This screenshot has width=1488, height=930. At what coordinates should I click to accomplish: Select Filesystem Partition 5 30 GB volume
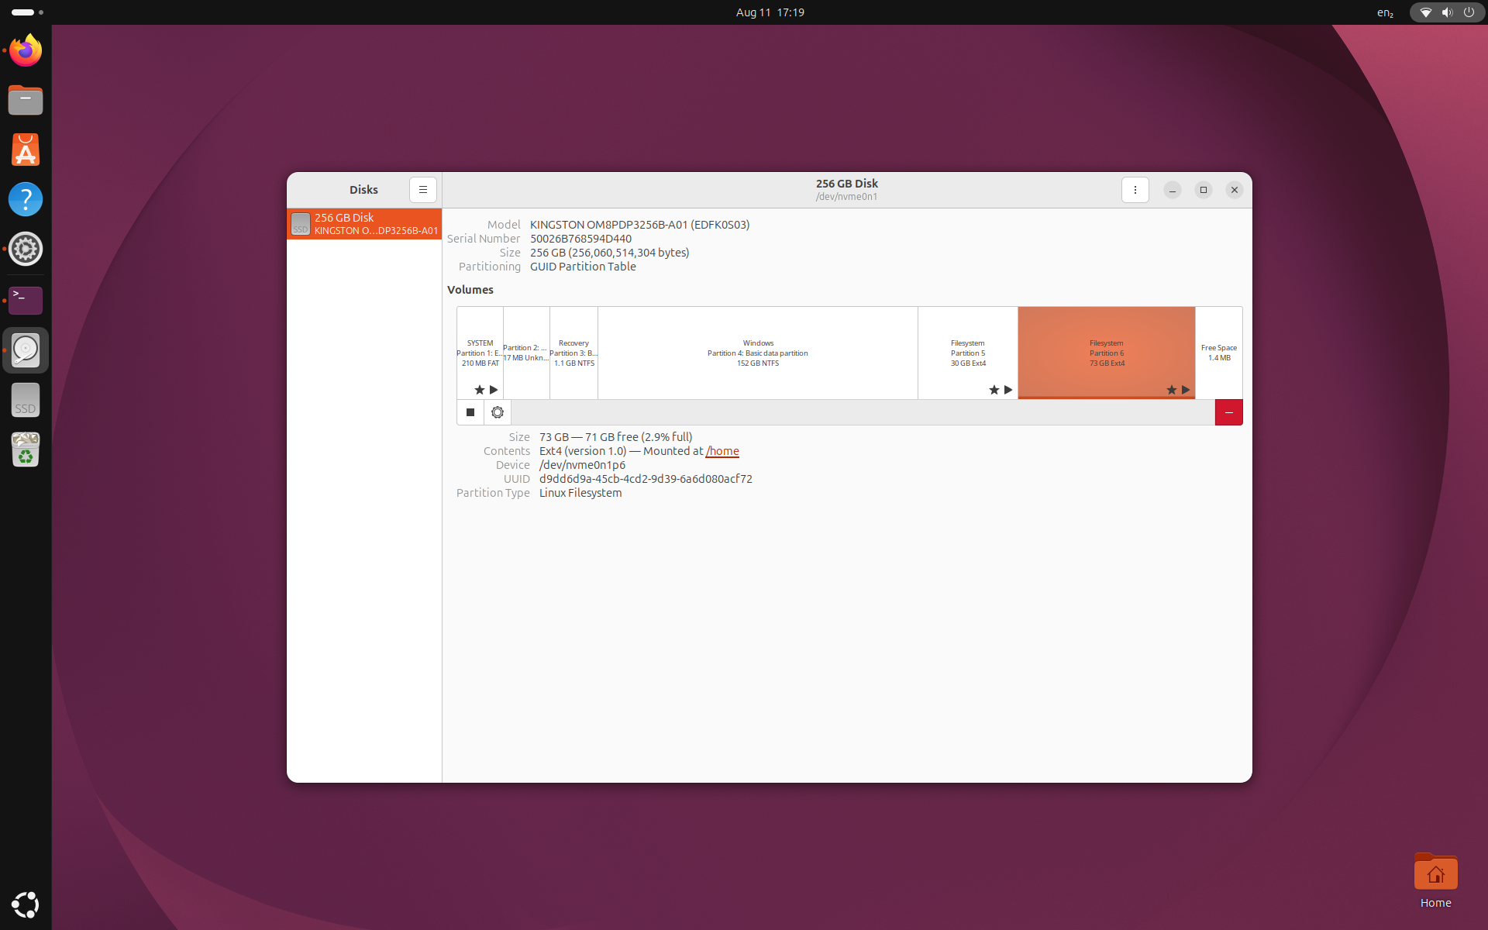click(x=968, y=353)
